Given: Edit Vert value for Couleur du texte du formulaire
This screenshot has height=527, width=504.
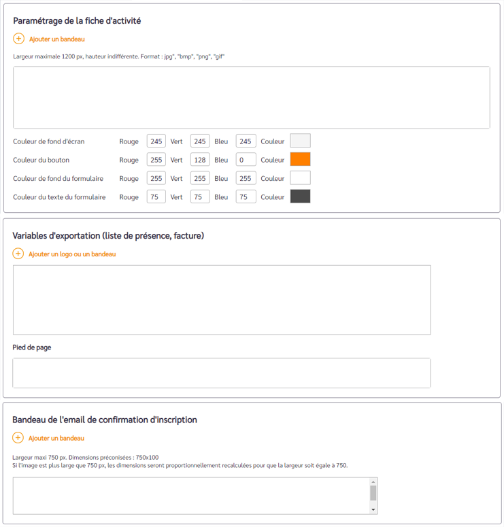Looking at the screenshot, I should (200, 197).
